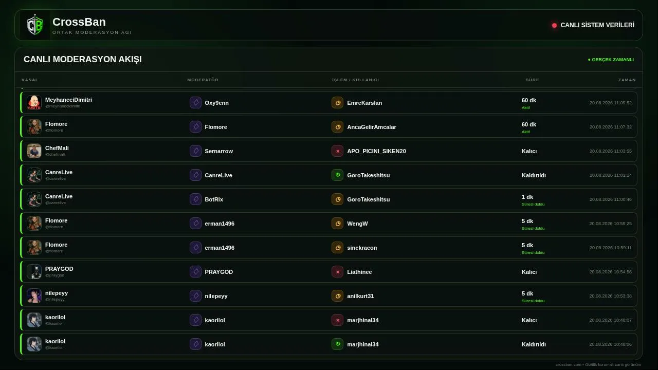
Task: Open the nilepeyy channel name
Action: pos(57,293)
